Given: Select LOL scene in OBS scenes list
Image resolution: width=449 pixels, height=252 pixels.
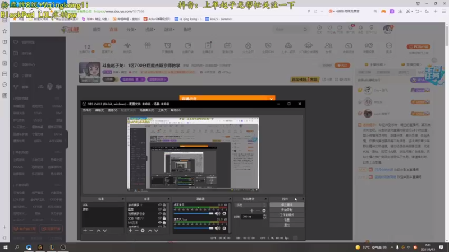Looking at the screenshot, I should [103, 205].
